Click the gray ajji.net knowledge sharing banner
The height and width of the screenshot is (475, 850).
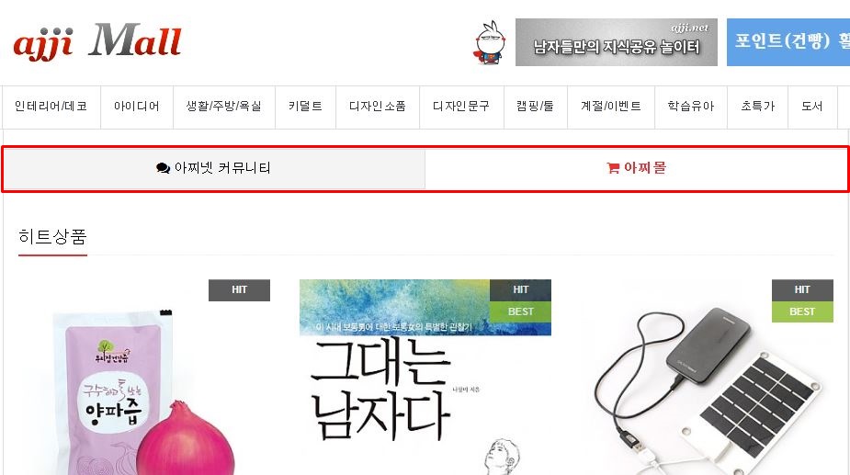(617, 42)
